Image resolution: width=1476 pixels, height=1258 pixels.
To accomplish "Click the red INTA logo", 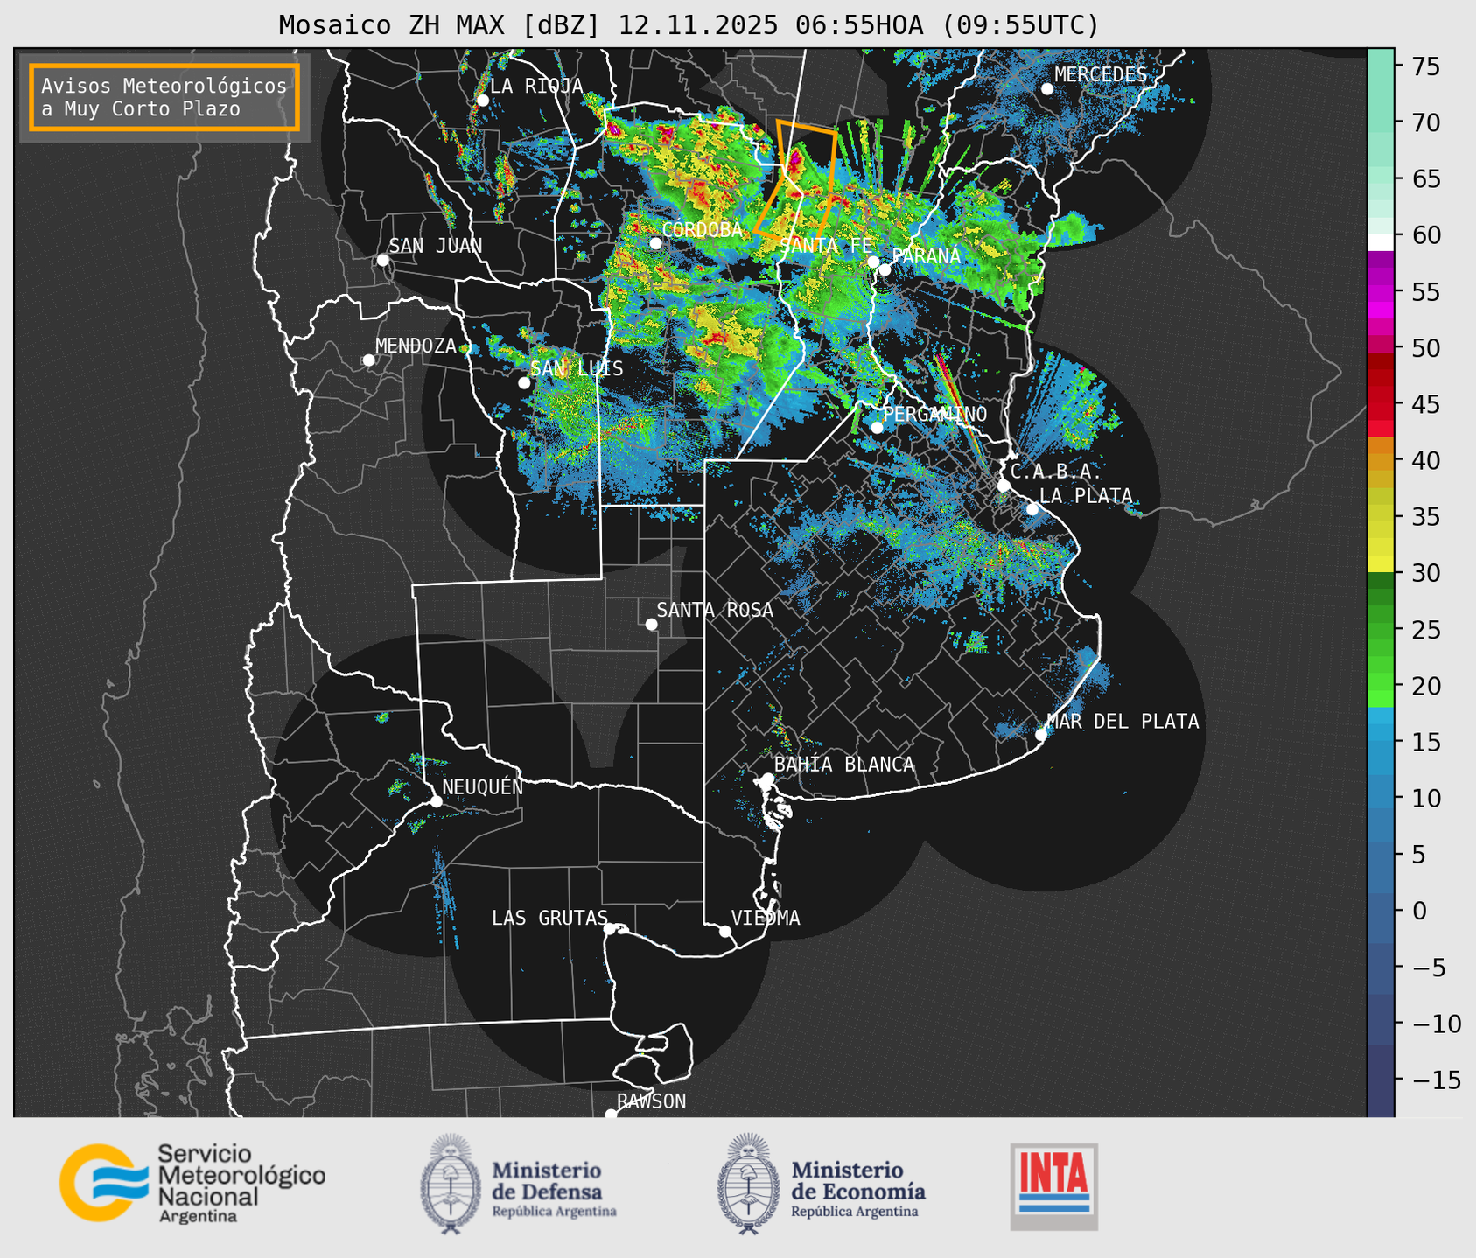I will [1054, 1186].
